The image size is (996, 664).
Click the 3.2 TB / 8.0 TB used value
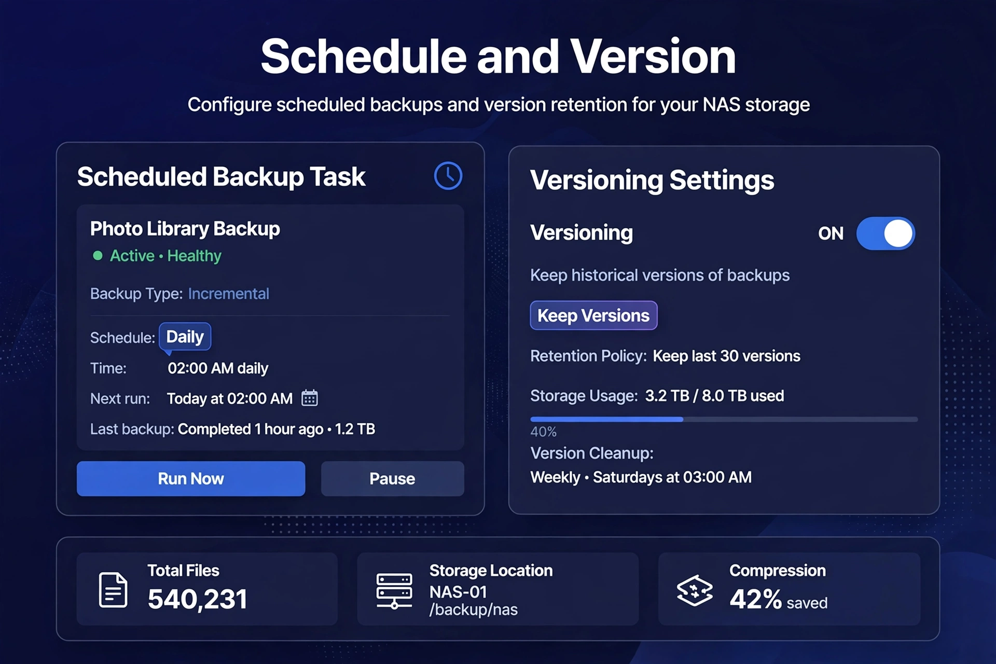(714, 396)
